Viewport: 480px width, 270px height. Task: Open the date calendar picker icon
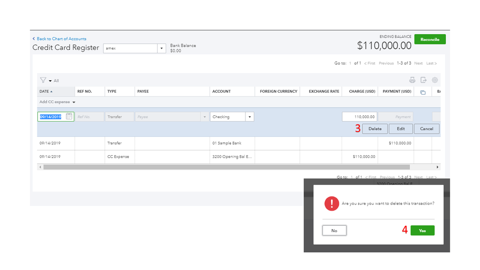coord(69,116)
